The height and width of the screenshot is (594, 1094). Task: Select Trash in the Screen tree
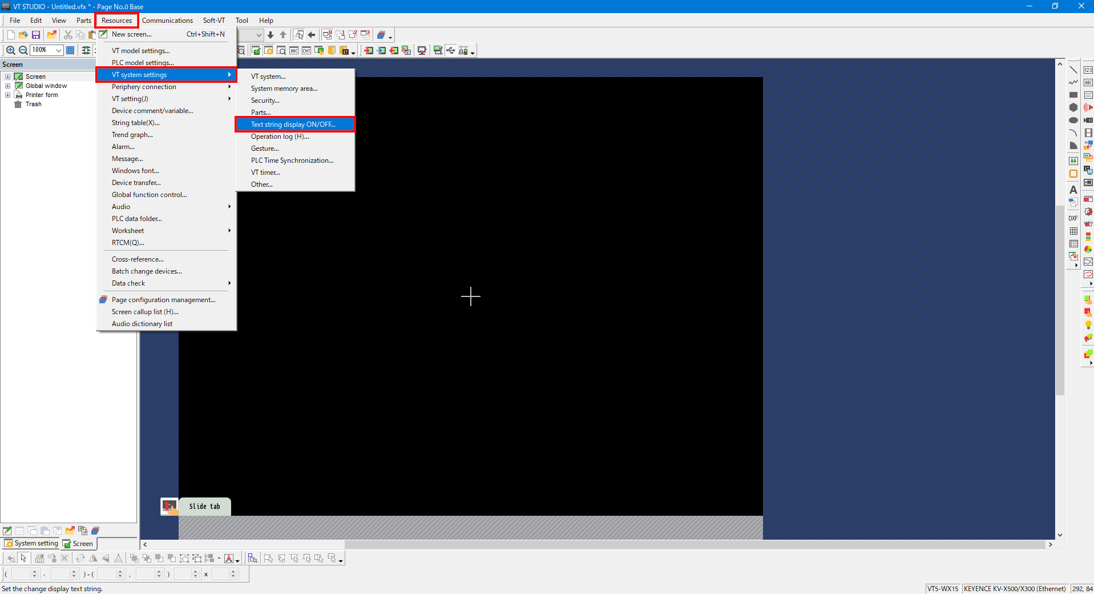33,104
